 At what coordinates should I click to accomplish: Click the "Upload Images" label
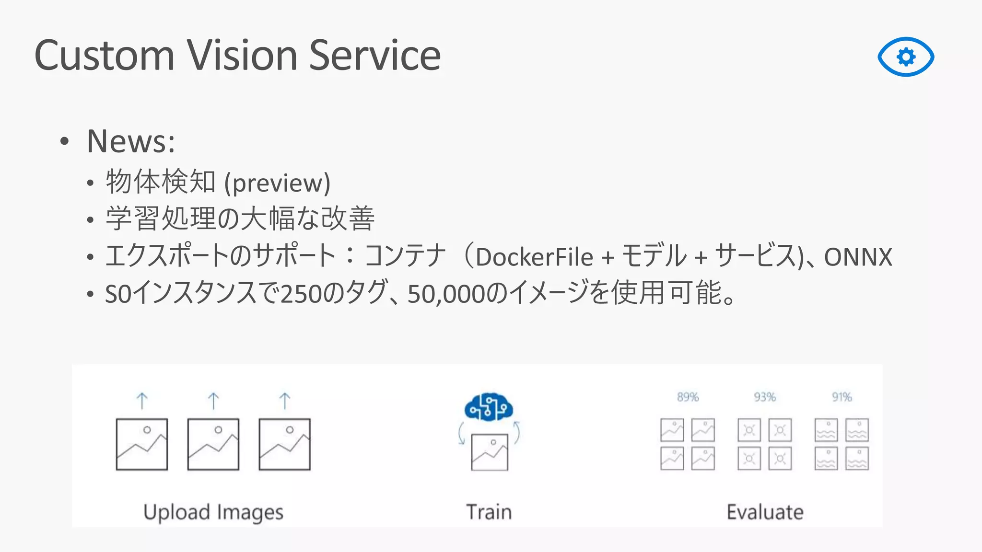tap(213, 512)
